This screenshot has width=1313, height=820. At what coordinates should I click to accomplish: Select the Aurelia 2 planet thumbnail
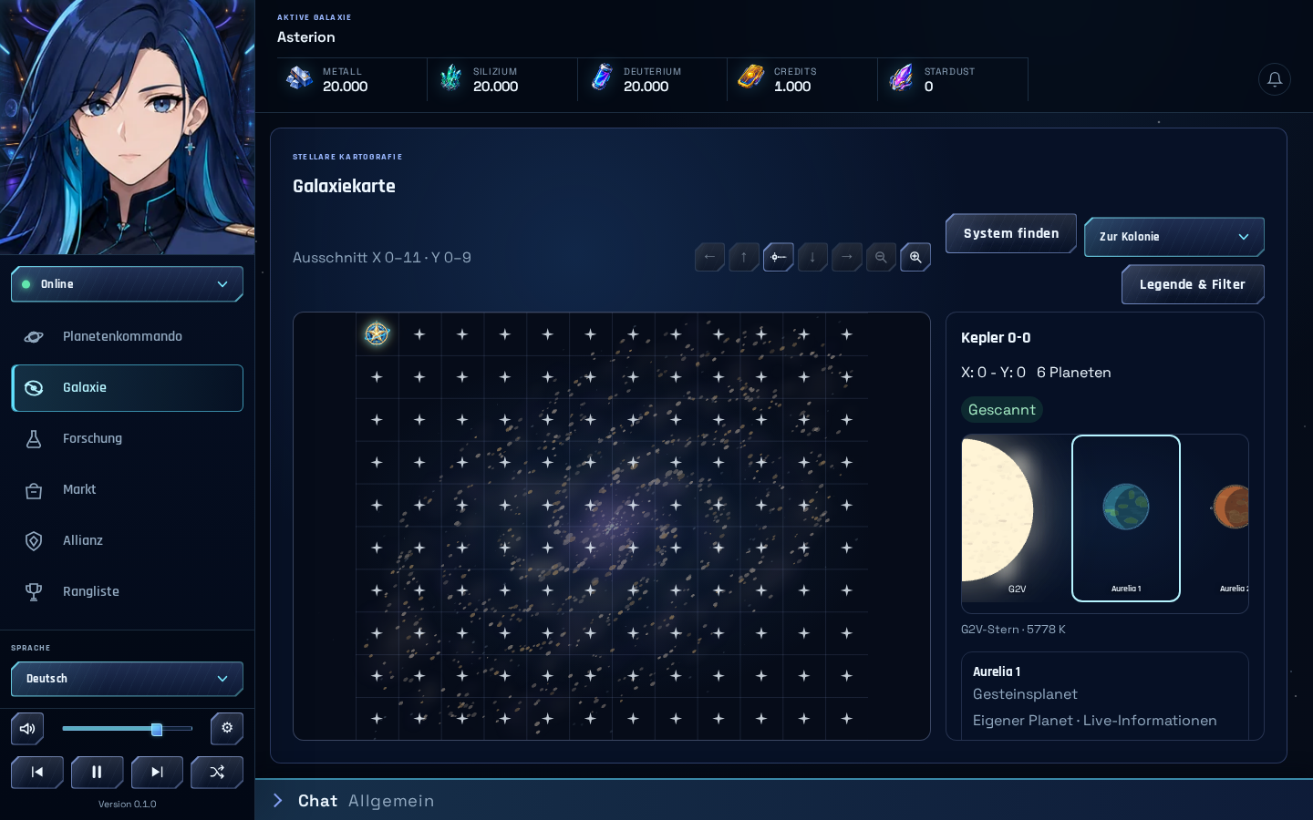(x=1216, y=518)
